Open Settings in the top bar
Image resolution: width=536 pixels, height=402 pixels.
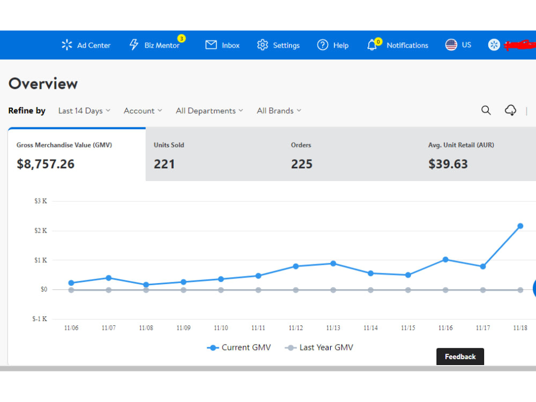[278, 45]
